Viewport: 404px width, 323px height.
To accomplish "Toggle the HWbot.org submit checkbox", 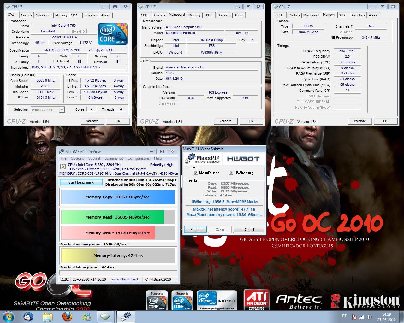I will (231, 173).
